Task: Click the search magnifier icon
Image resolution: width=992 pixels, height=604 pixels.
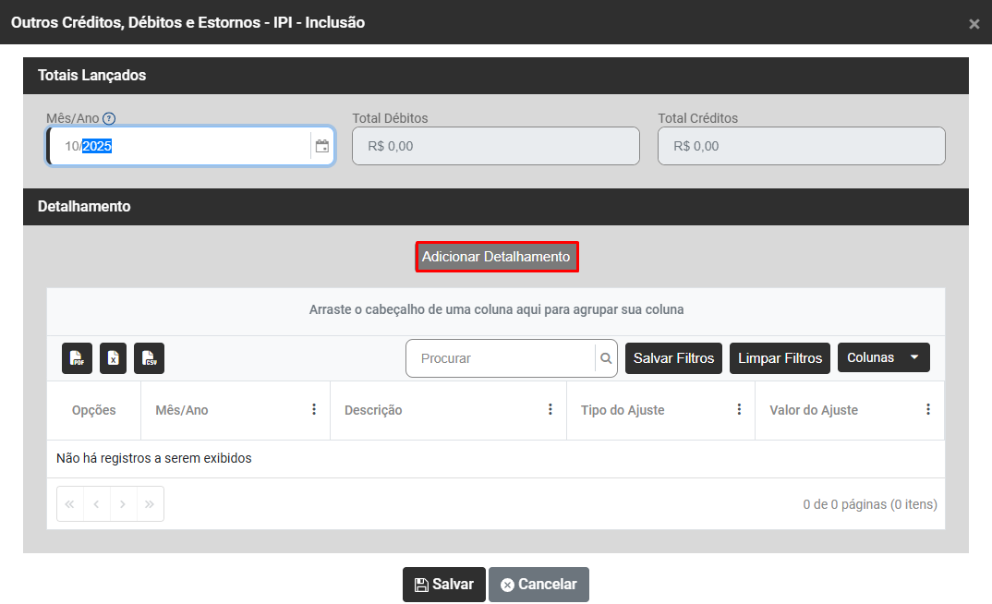Action: tap(606, 358)
